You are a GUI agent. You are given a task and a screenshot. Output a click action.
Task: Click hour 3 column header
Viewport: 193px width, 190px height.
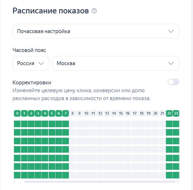pos(38,114)
